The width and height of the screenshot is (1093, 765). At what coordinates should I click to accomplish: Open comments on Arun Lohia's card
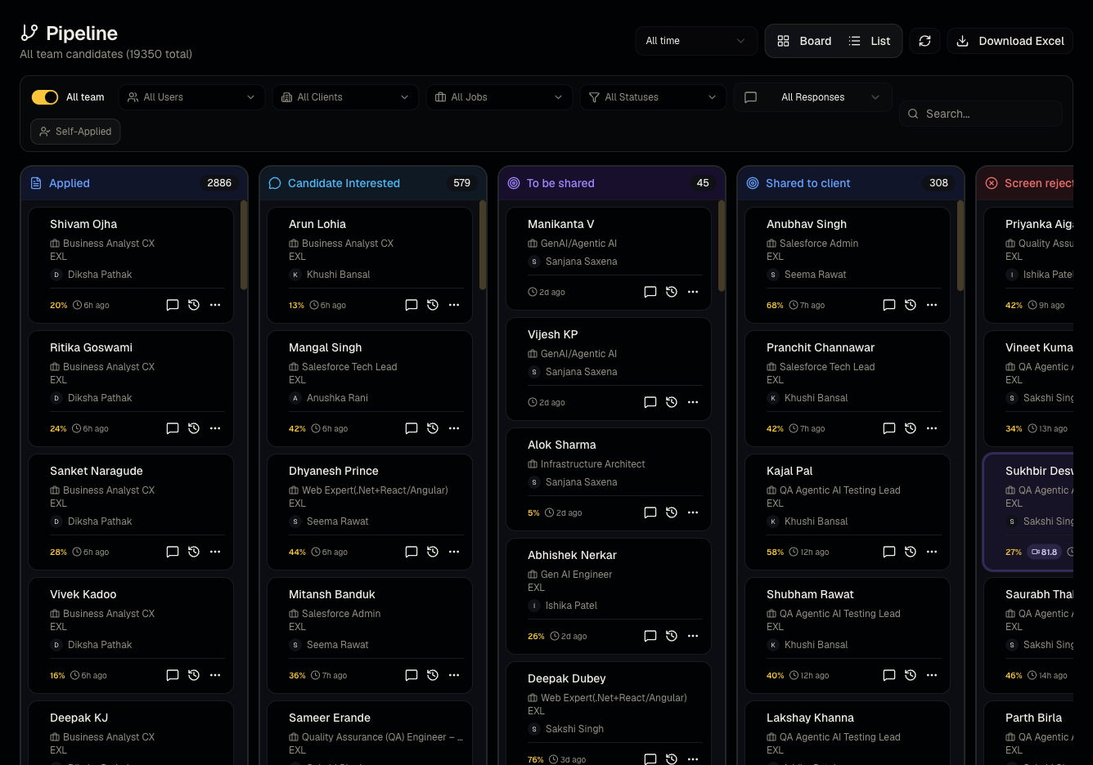[412, 305]
